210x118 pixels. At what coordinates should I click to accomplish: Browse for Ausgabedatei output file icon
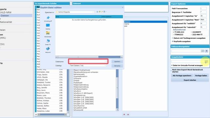pos(206,62)
